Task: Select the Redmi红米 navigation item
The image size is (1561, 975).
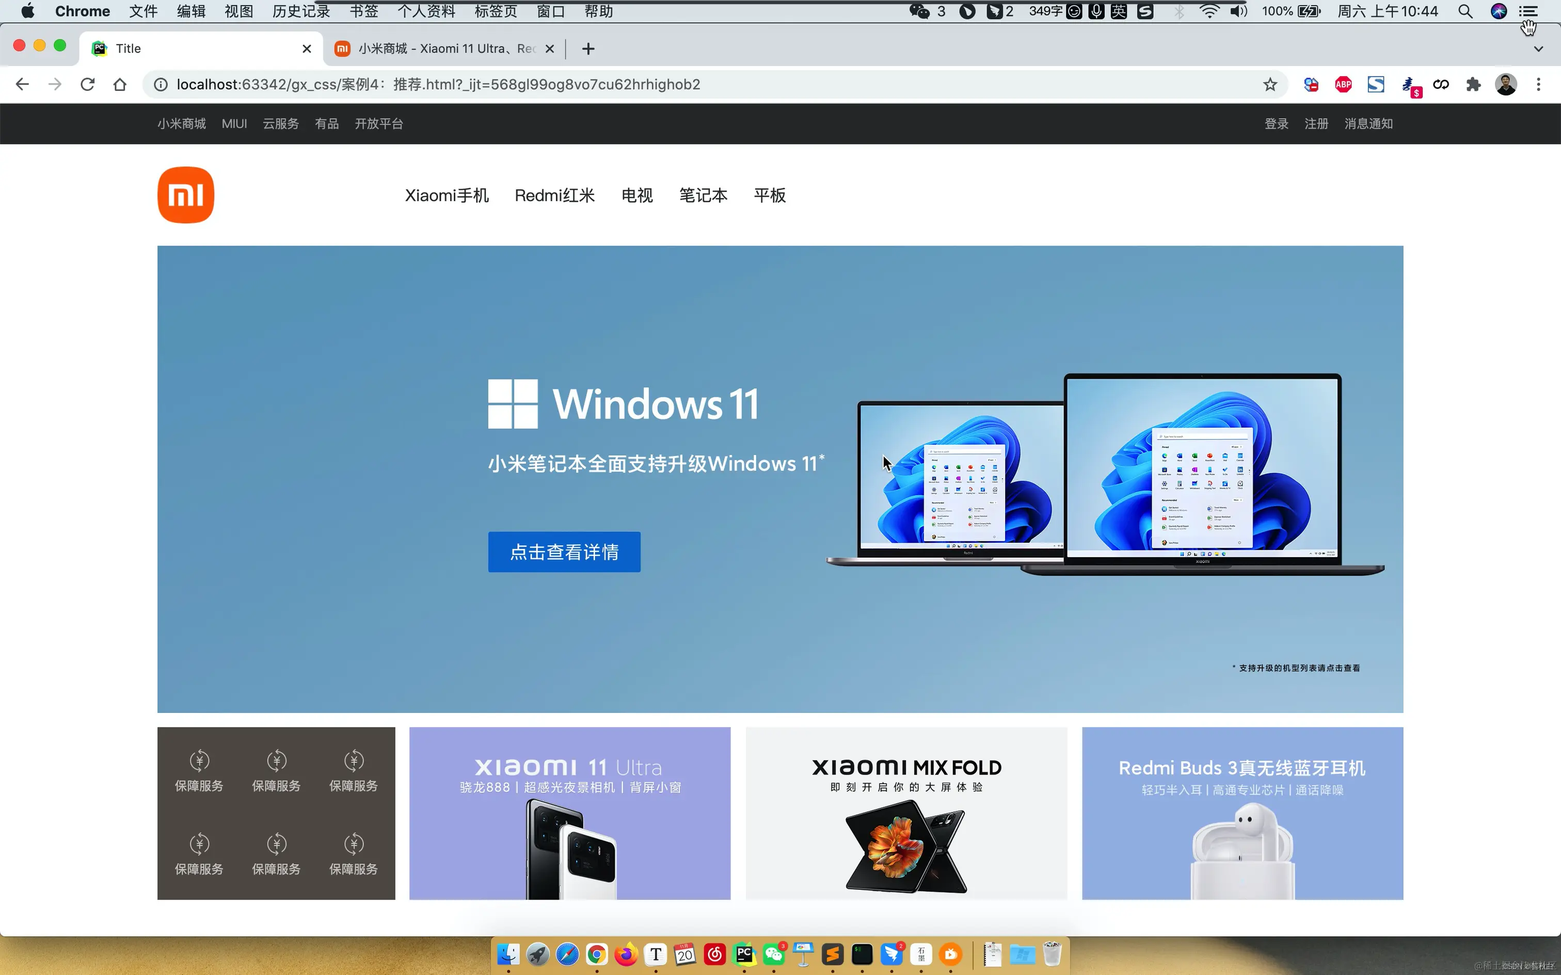Action: [554, 195]
